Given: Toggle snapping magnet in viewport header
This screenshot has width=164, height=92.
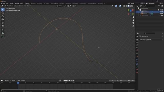Looking at the screenshot, I should [68, 6].
